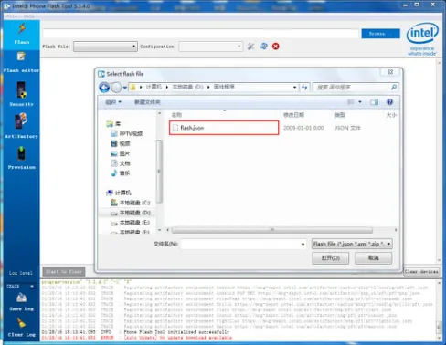This screenshot has width=446, height=345.
Task: Expand the address bar path dropdown
Action: [x=294, y=88]
